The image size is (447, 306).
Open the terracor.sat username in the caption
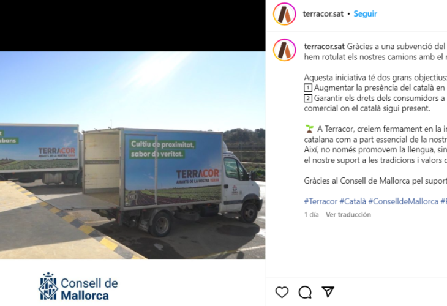(325, 46)
